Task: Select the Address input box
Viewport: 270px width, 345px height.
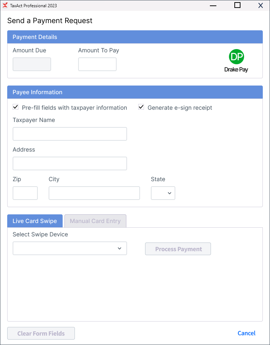Action: click(70, 163)
